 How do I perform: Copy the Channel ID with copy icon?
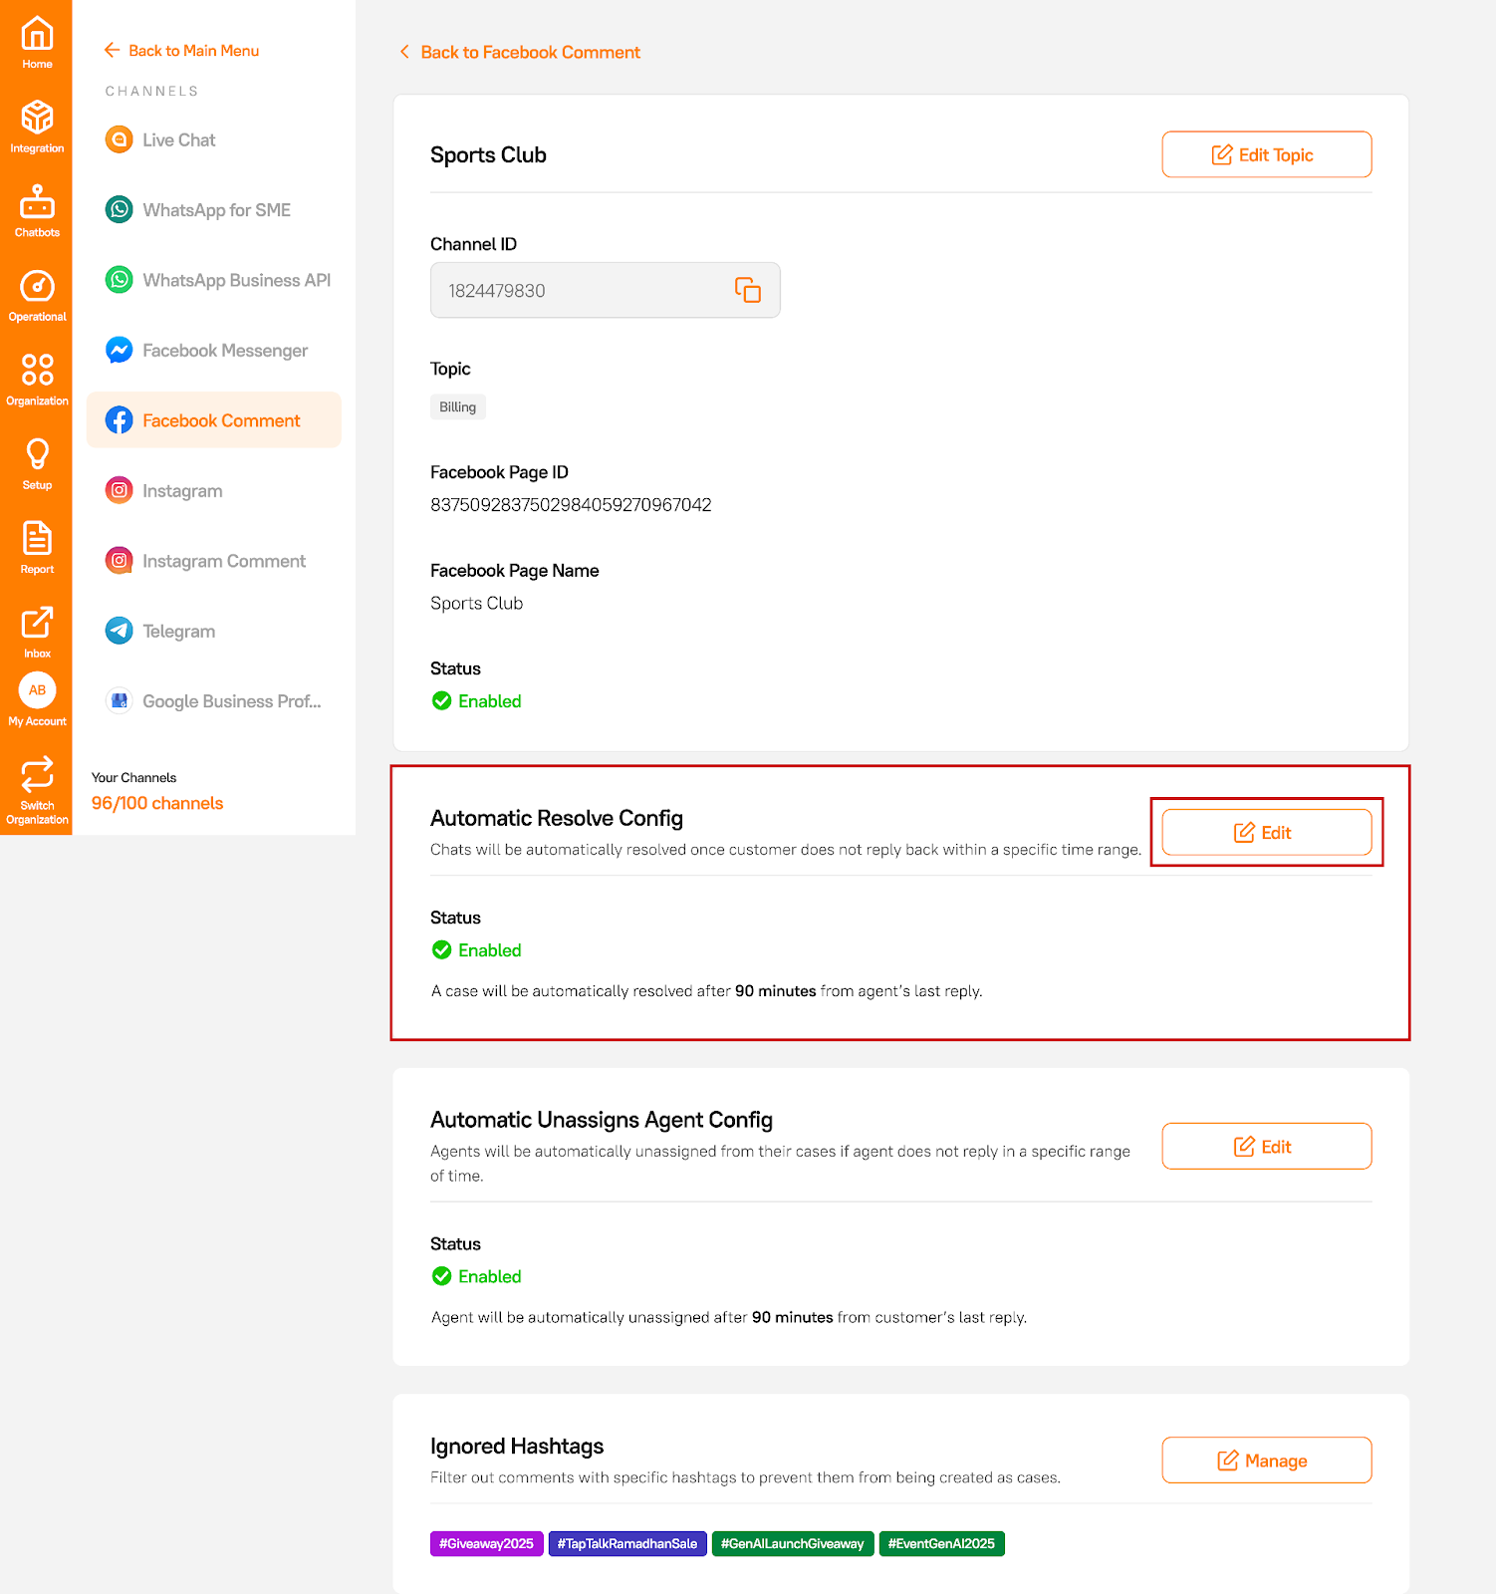click(747, 290)
